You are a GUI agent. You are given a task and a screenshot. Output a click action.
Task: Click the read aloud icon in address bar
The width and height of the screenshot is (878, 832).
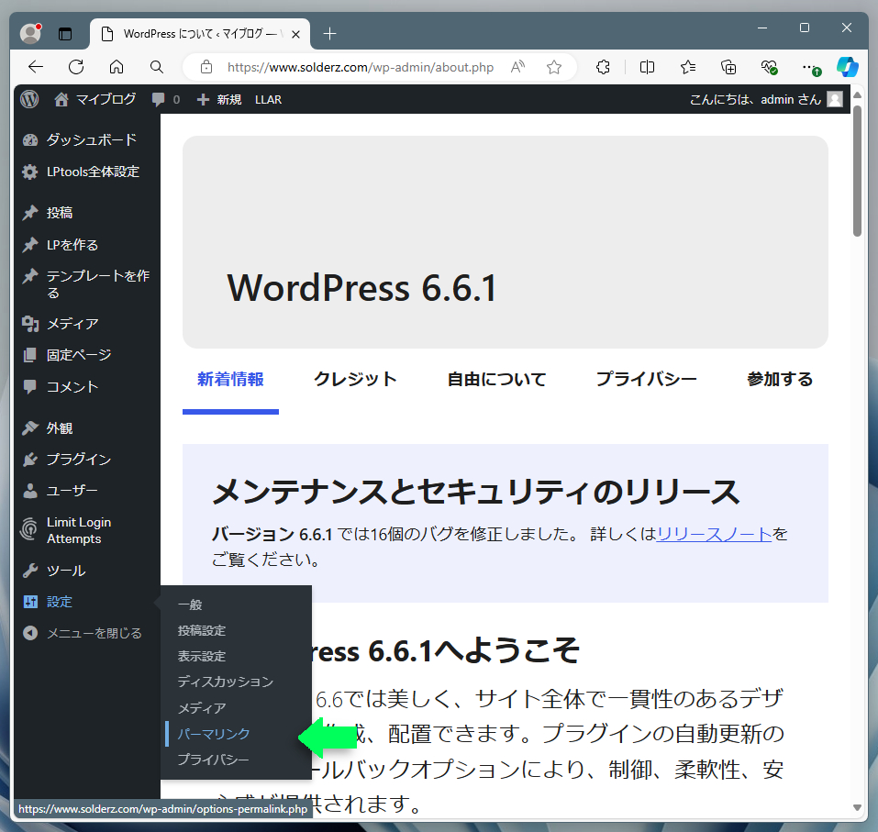coord(518,67)
